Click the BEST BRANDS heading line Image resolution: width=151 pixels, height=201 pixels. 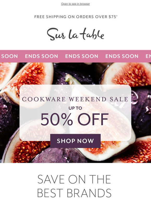tap(74, 193)
